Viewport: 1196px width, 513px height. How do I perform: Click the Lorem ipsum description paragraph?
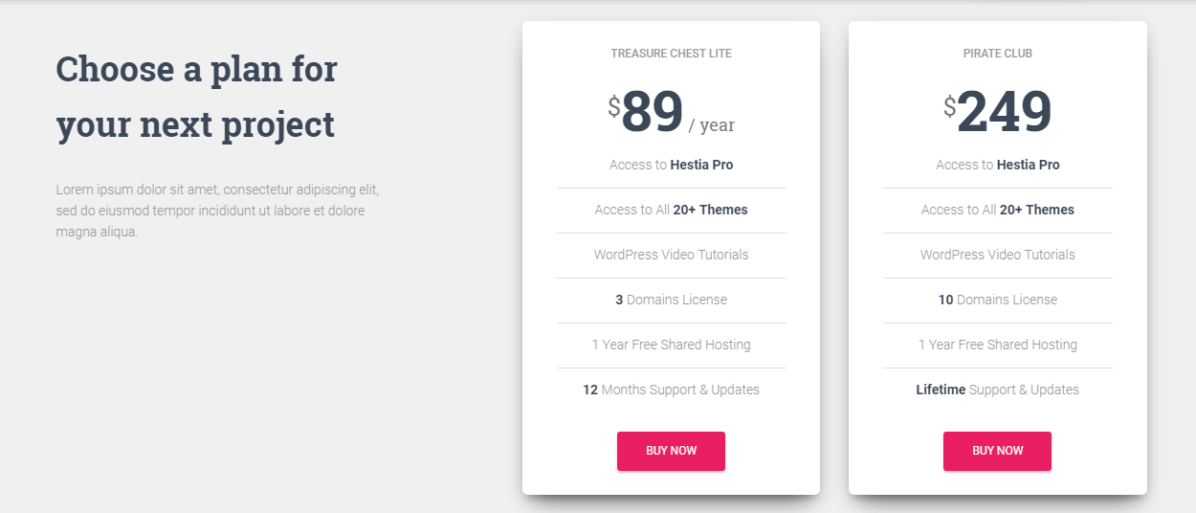pos(210,211)
